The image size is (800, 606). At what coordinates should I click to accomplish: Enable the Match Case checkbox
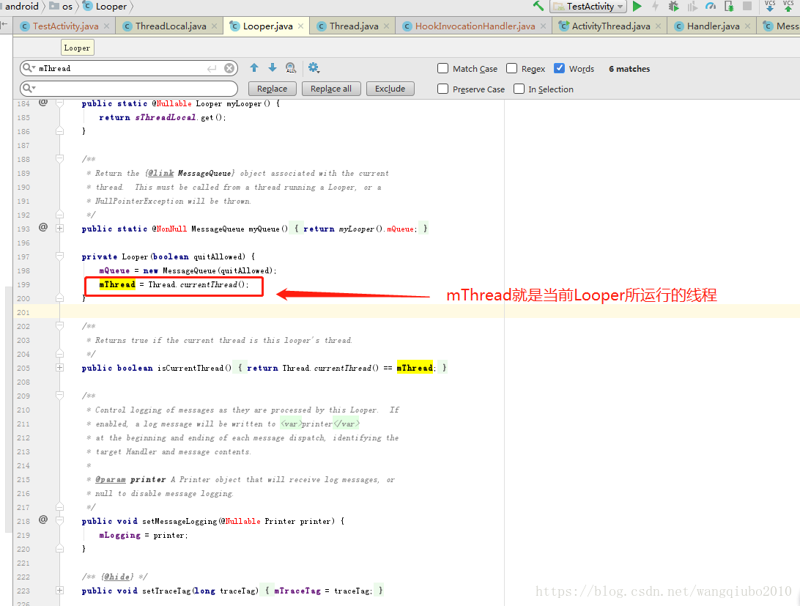coord(442,68)
